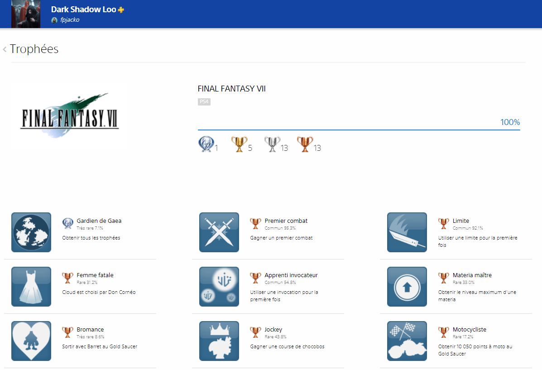Click the 'Obtenir tous les trophées' description

click(91, 238)
